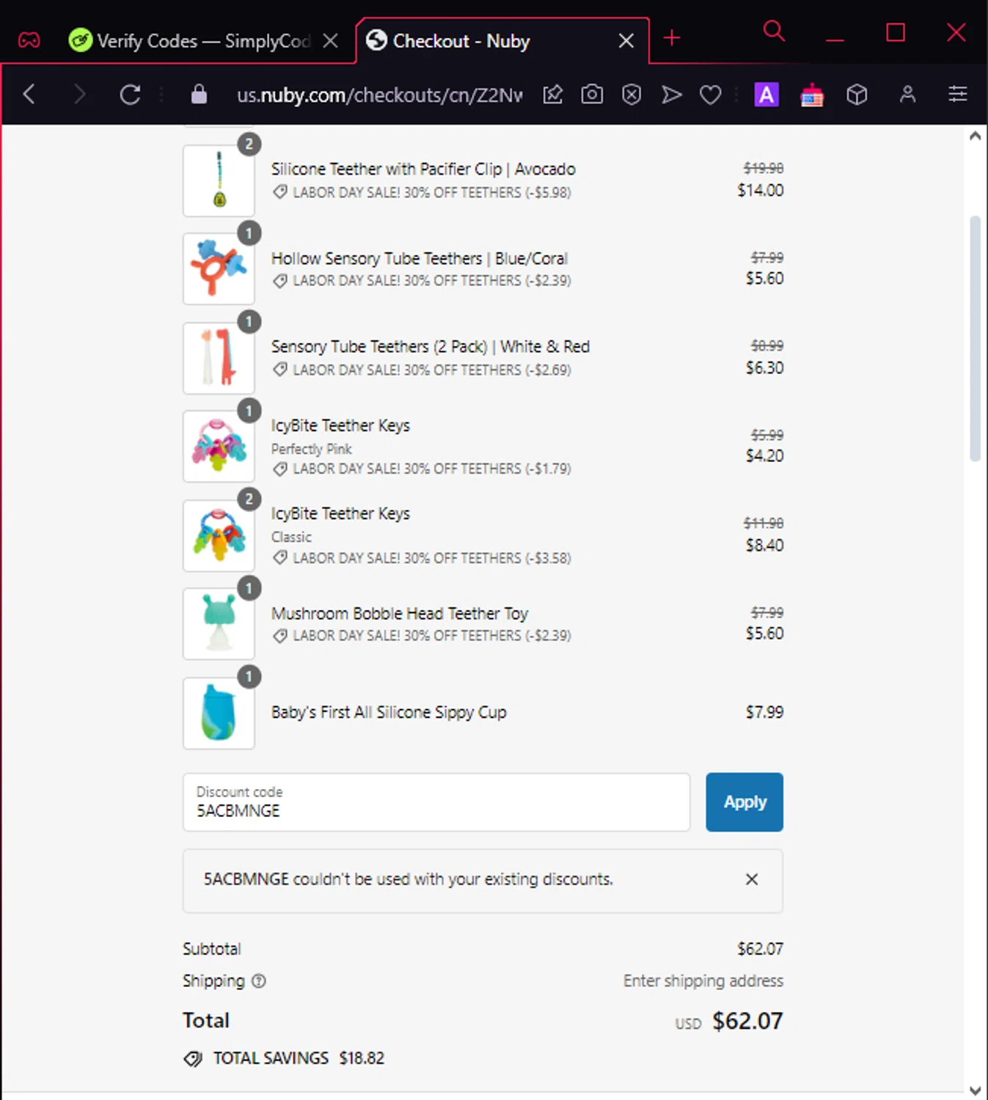This screenshot has width=988, height=1100.
Task: Click the Mushroom Bobble Head Teether Toy title
Action: (400, 614)
